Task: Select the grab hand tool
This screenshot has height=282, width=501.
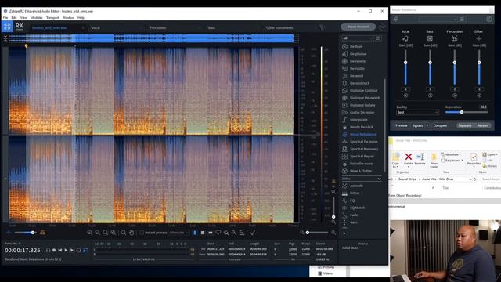Action: point(132,233)
